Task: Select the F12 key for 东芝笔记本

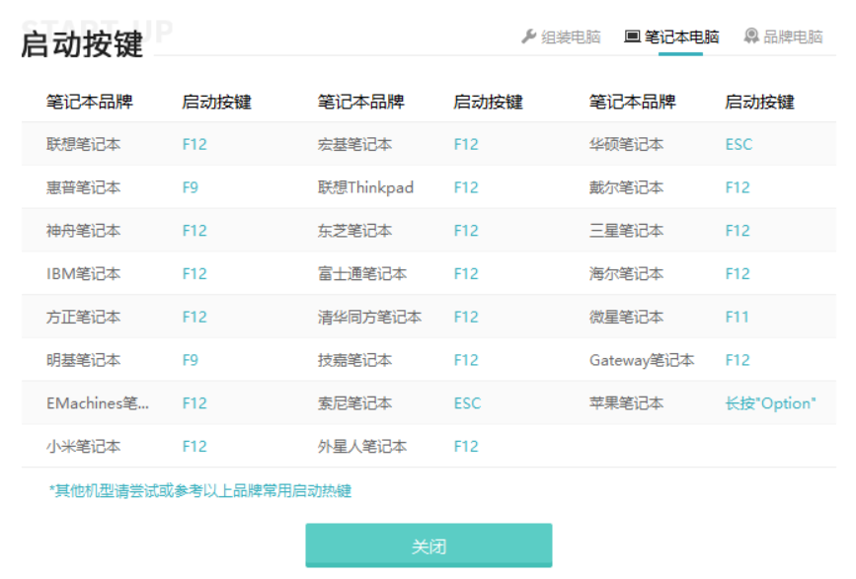Action: coord(466,231)
